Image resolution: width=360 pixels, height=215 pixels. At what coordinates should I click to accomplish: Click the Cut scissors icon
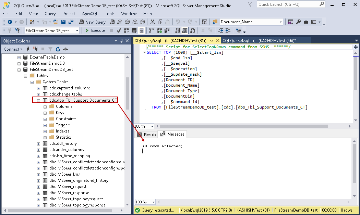pyautogui.click(x=153, y=22)
